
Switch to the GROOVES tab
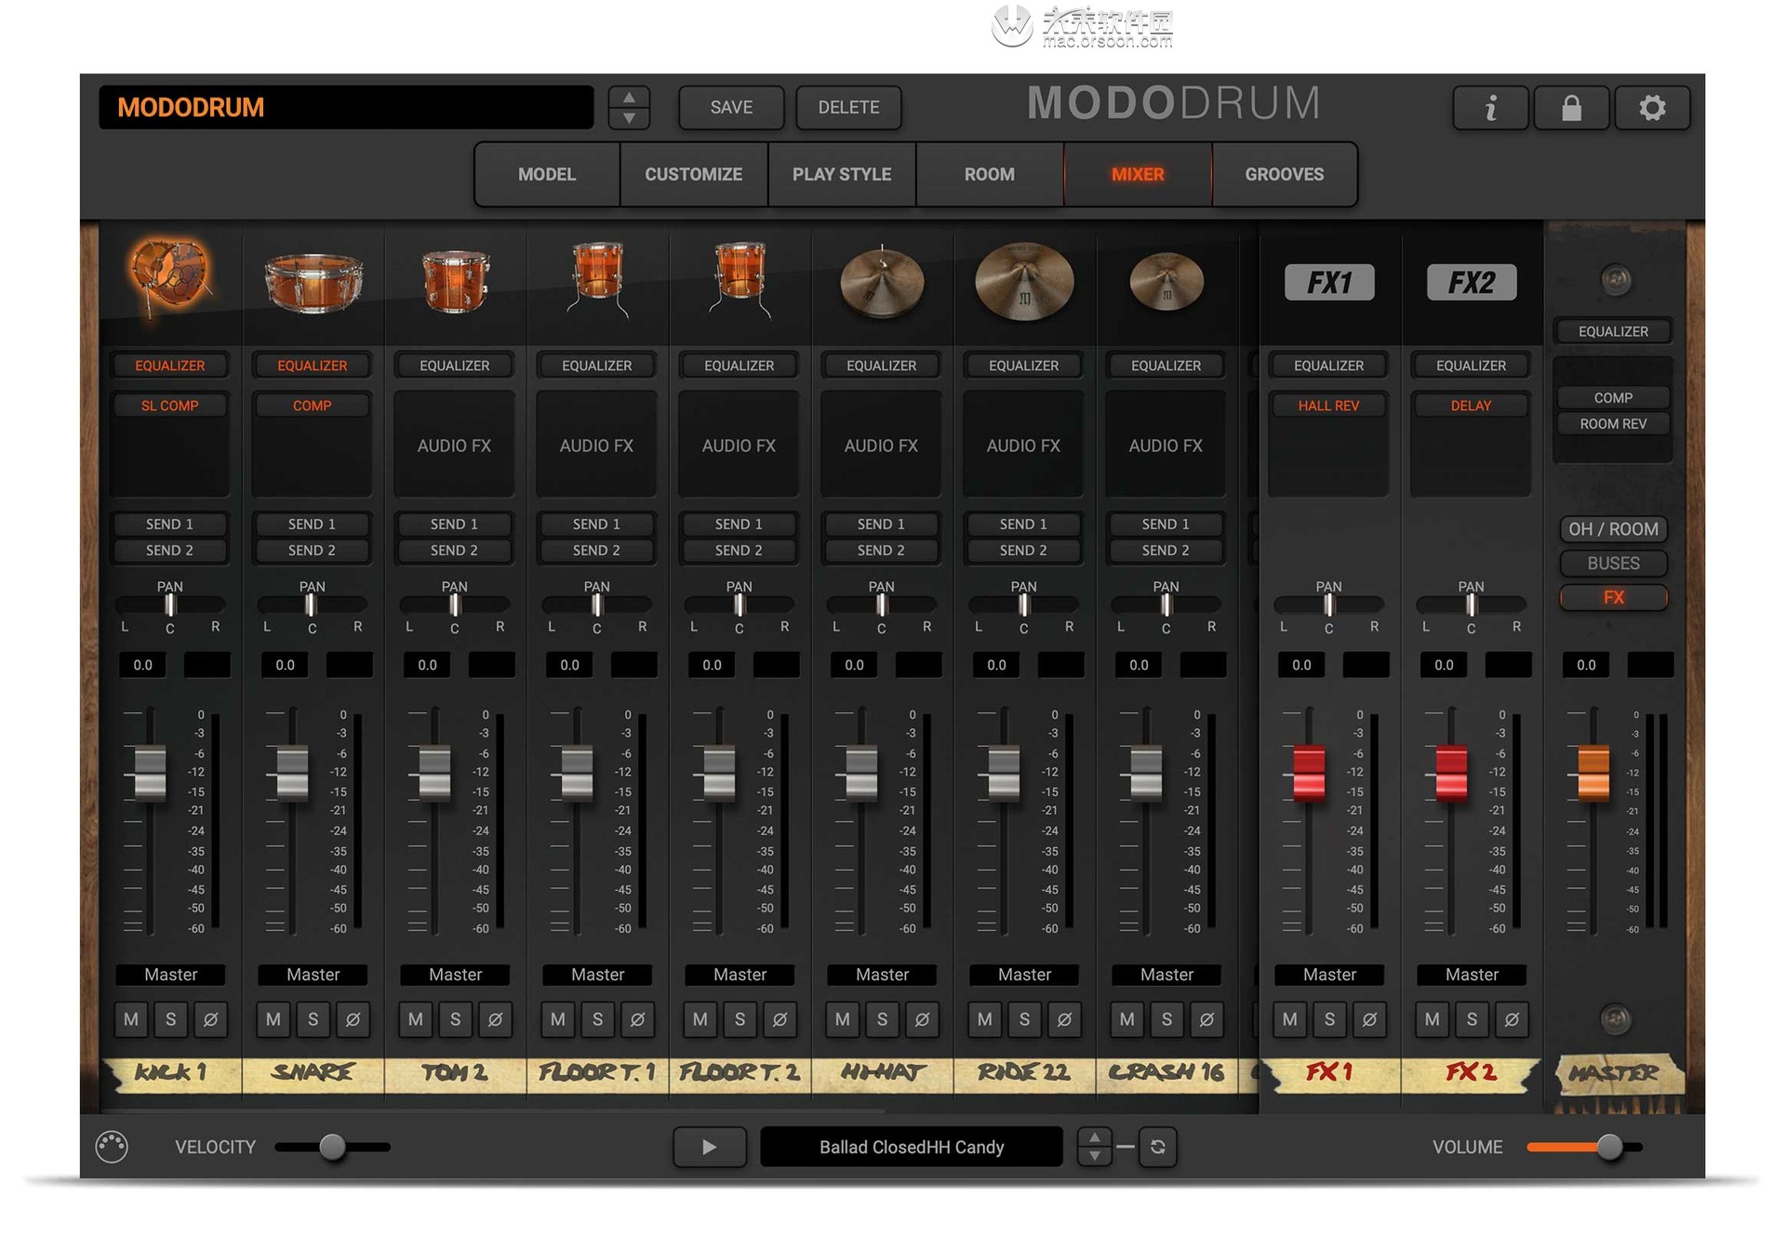tap(1284, 174)
